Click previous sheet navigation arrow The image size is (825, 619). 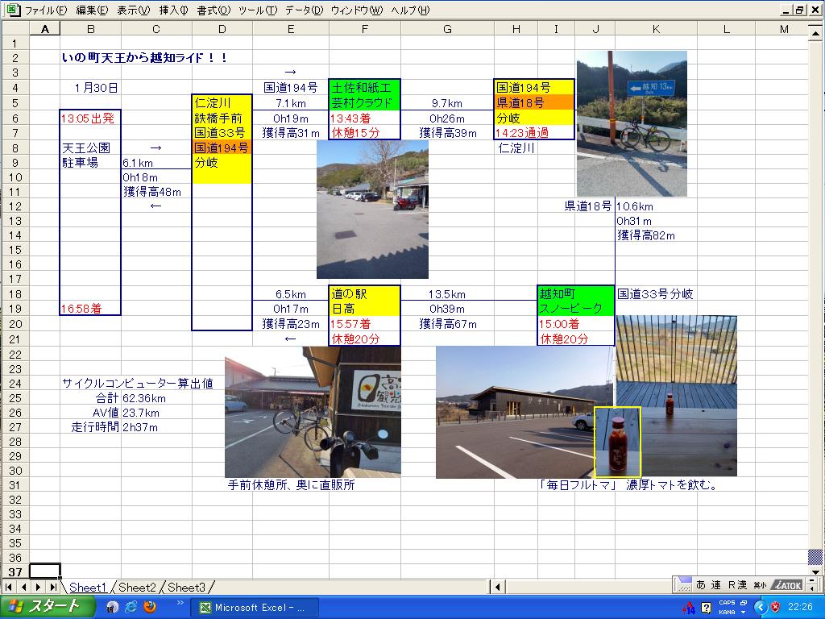click(23, 587)
